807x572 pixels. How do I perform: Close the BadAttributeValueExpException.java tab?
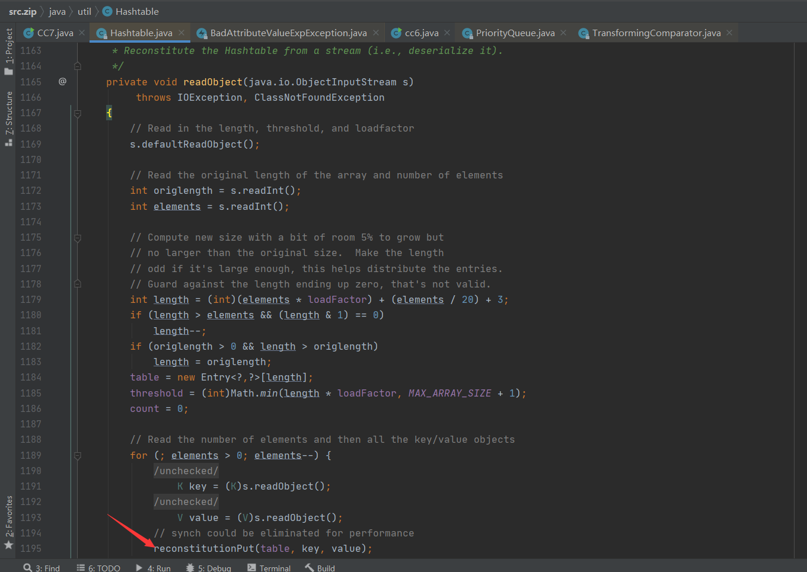[x=376, y=33]
